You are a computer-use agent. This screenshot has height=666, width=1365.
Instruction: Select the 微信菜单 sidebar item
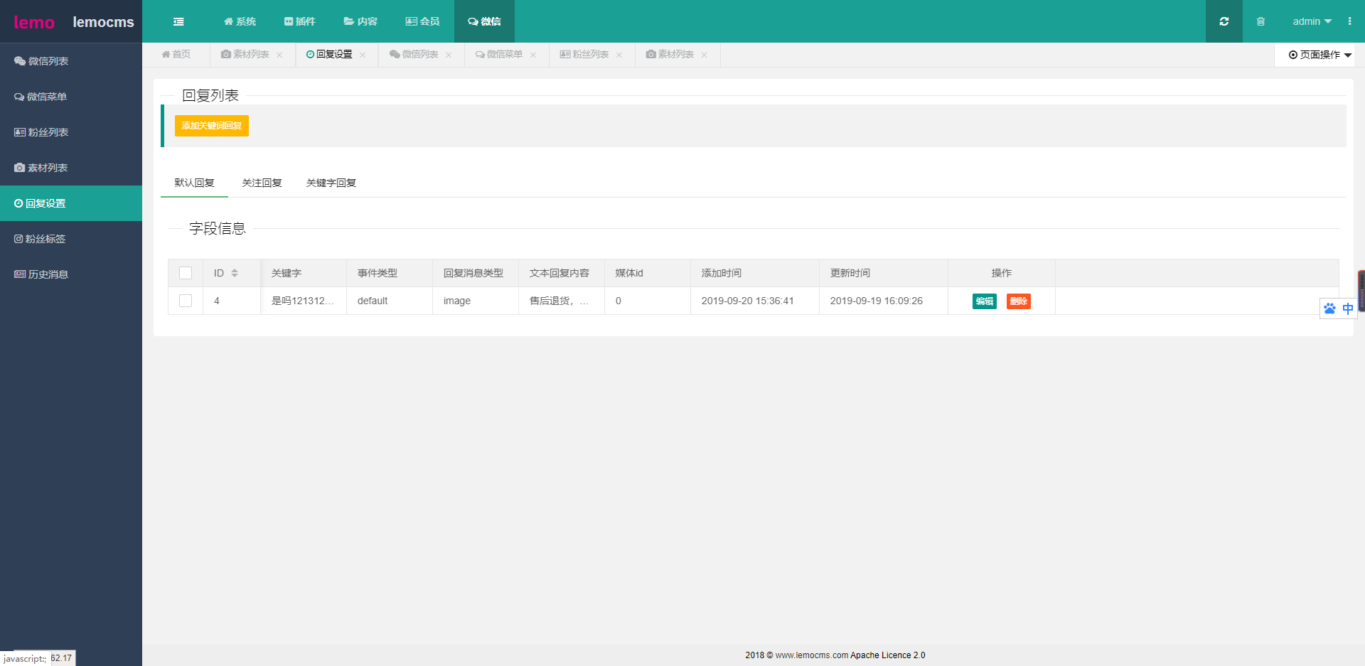tap(45, 97)
